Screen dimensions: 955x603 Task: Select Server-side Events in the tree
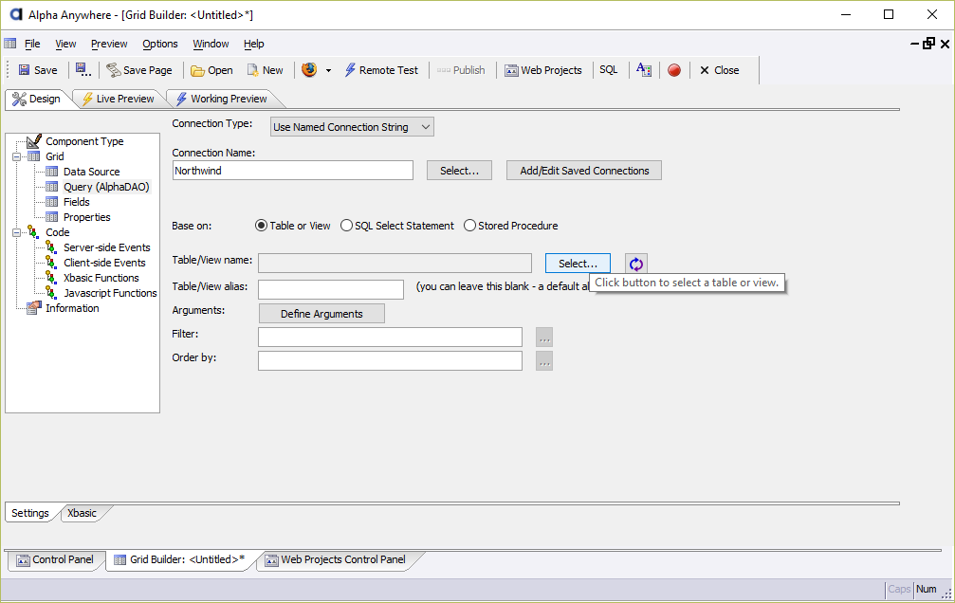pos(107,247)
